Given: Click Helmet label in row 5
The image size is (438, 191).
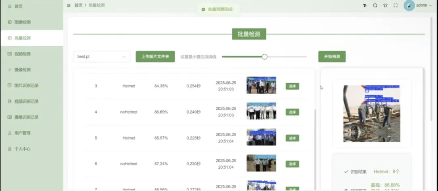Looking at the screenshot, I should (x=129, y=138).
